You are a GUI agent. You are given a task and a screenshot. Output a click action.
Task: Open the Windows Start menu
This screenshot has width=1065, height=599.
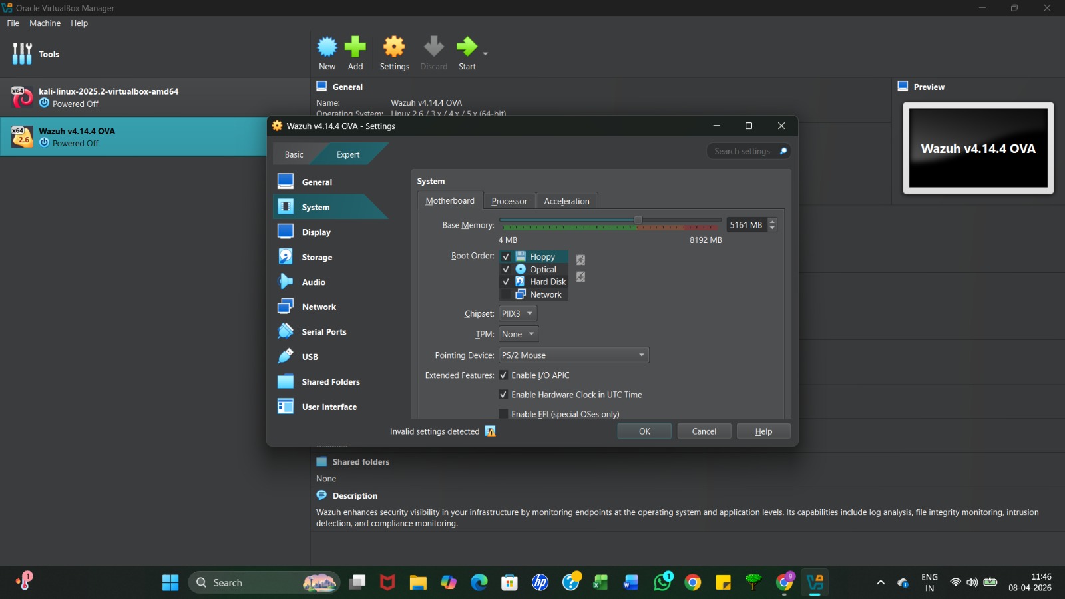coord(170,582)
